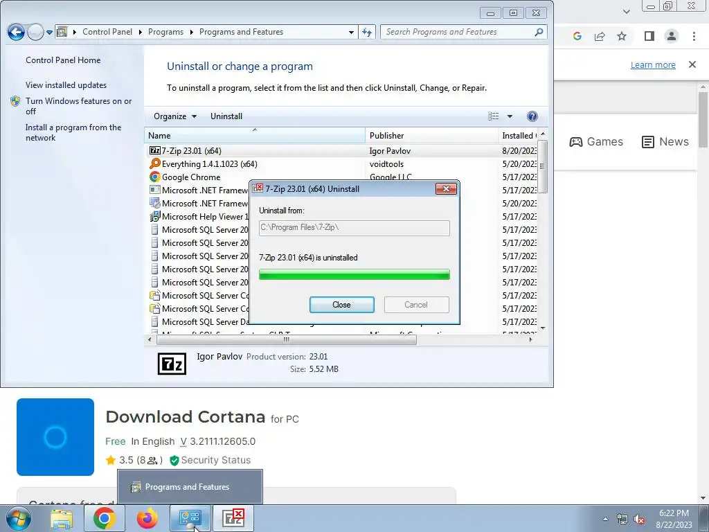Open the recent pages dropdown arrow
Viewport: 709px width, 532px height.
coord(49,33)
